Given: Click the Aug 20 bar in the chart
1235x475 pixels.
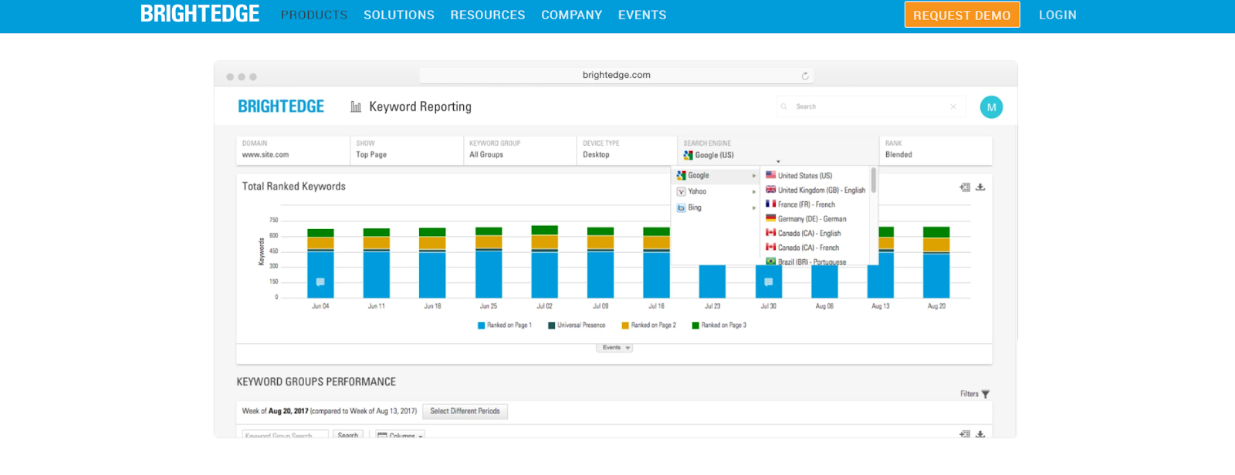Looking at the screenshot, I should 936,262.
